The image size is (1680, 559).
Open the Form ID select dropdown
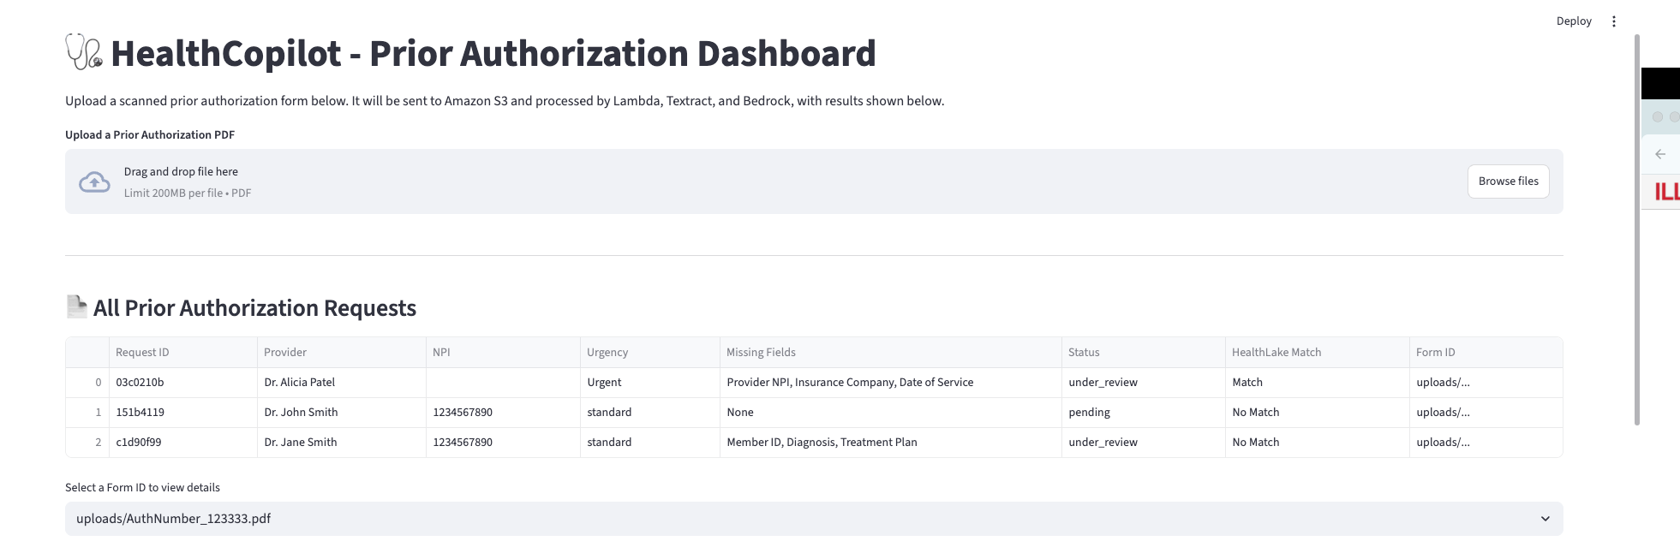(x=814, y=519)
